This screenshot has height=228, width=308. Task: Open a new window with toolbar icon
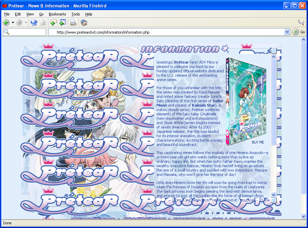coord(63,23)
